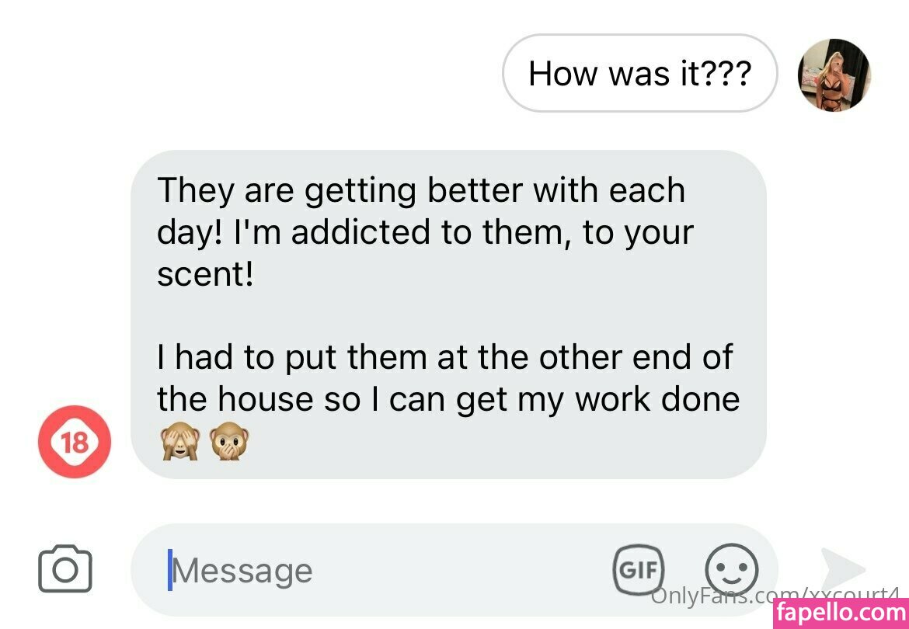
Task: Click the pink fapello.com label
Action: (x=841, y=613)
